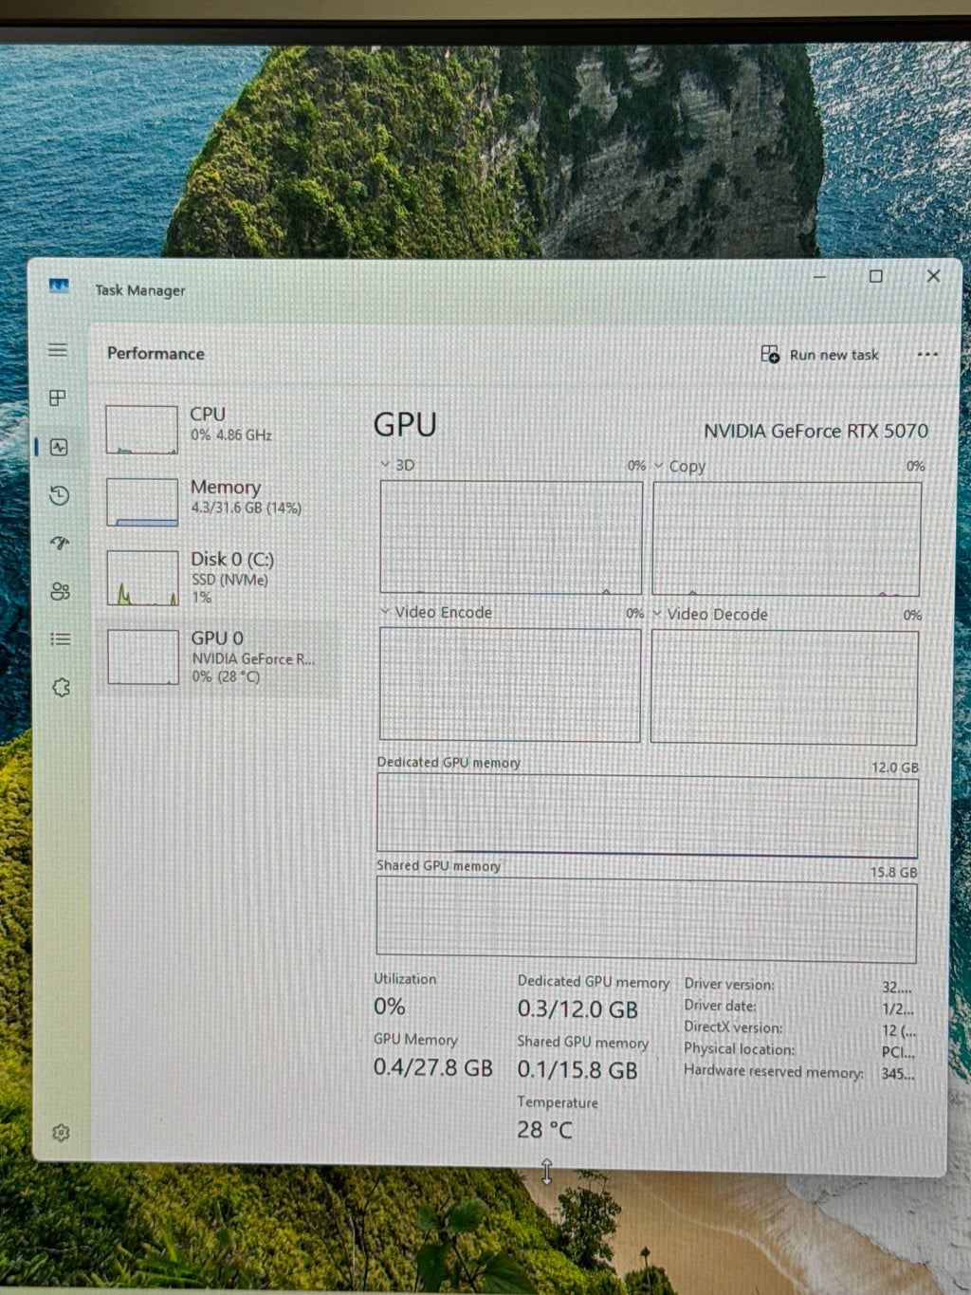971x1295 pixels.
Task: Click the Task Manager app icon
Action: (59, 286)
